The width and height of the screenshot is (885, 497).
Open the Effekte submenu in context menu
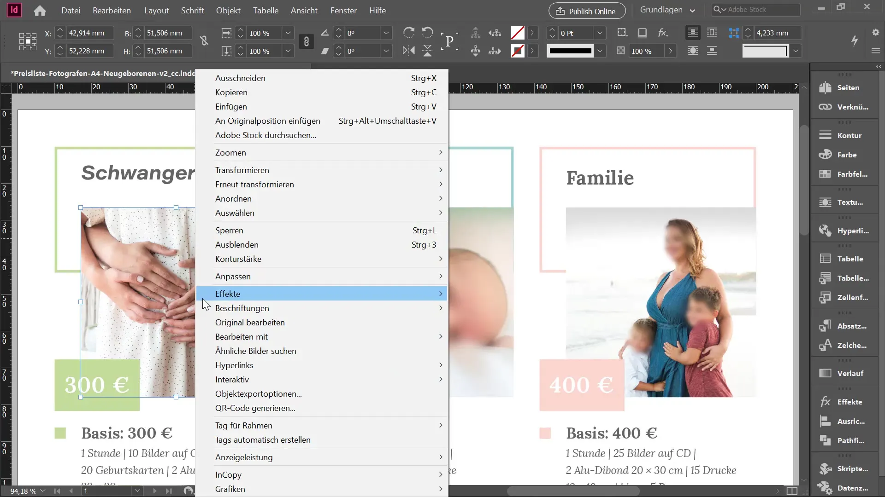point(322,294)
